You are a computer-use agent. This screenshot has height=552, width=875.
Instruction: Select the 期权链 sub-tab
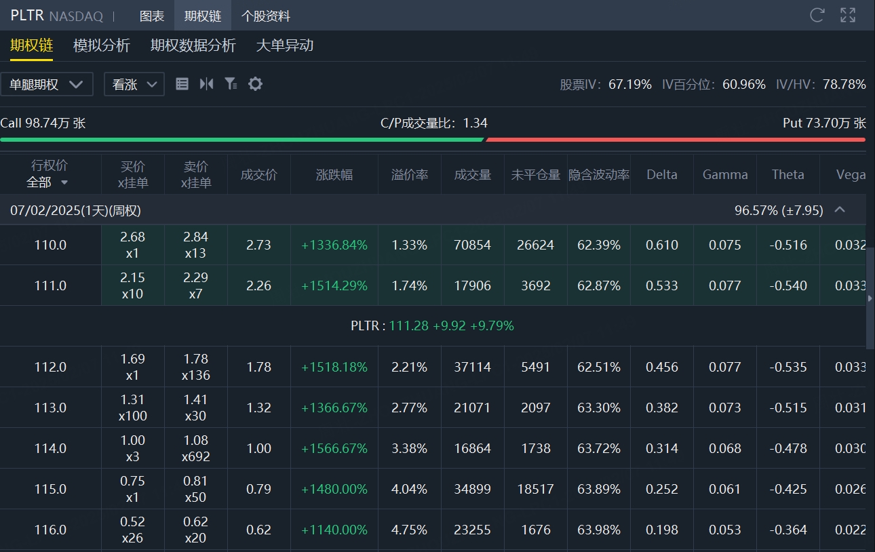31,45
